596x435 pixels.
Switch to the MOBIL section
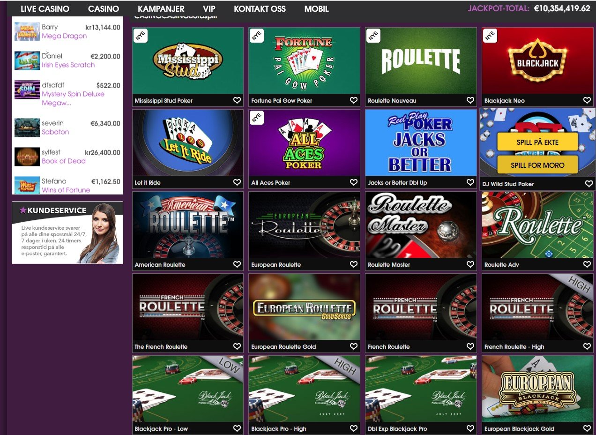(316, 8)
